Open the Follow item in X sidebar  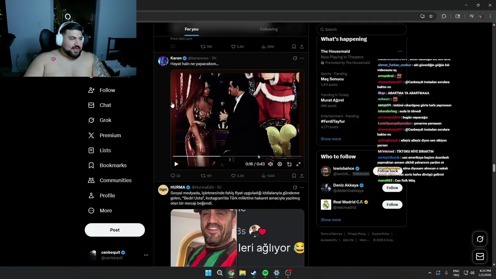[102, 90]
